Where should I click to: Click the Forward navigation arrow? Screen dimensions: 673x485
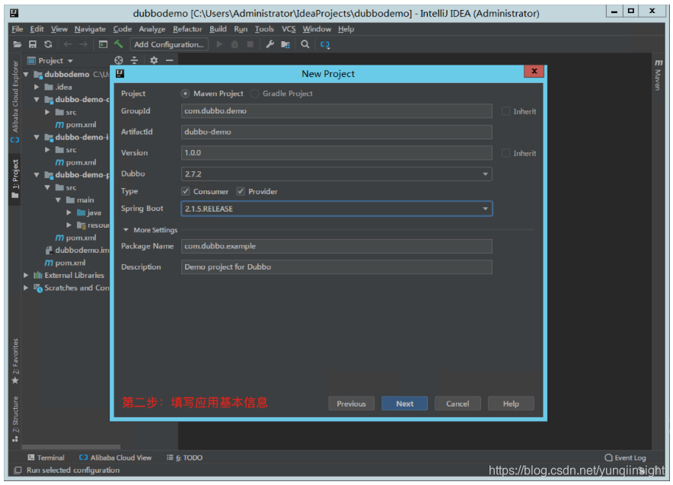click(83, 44)
